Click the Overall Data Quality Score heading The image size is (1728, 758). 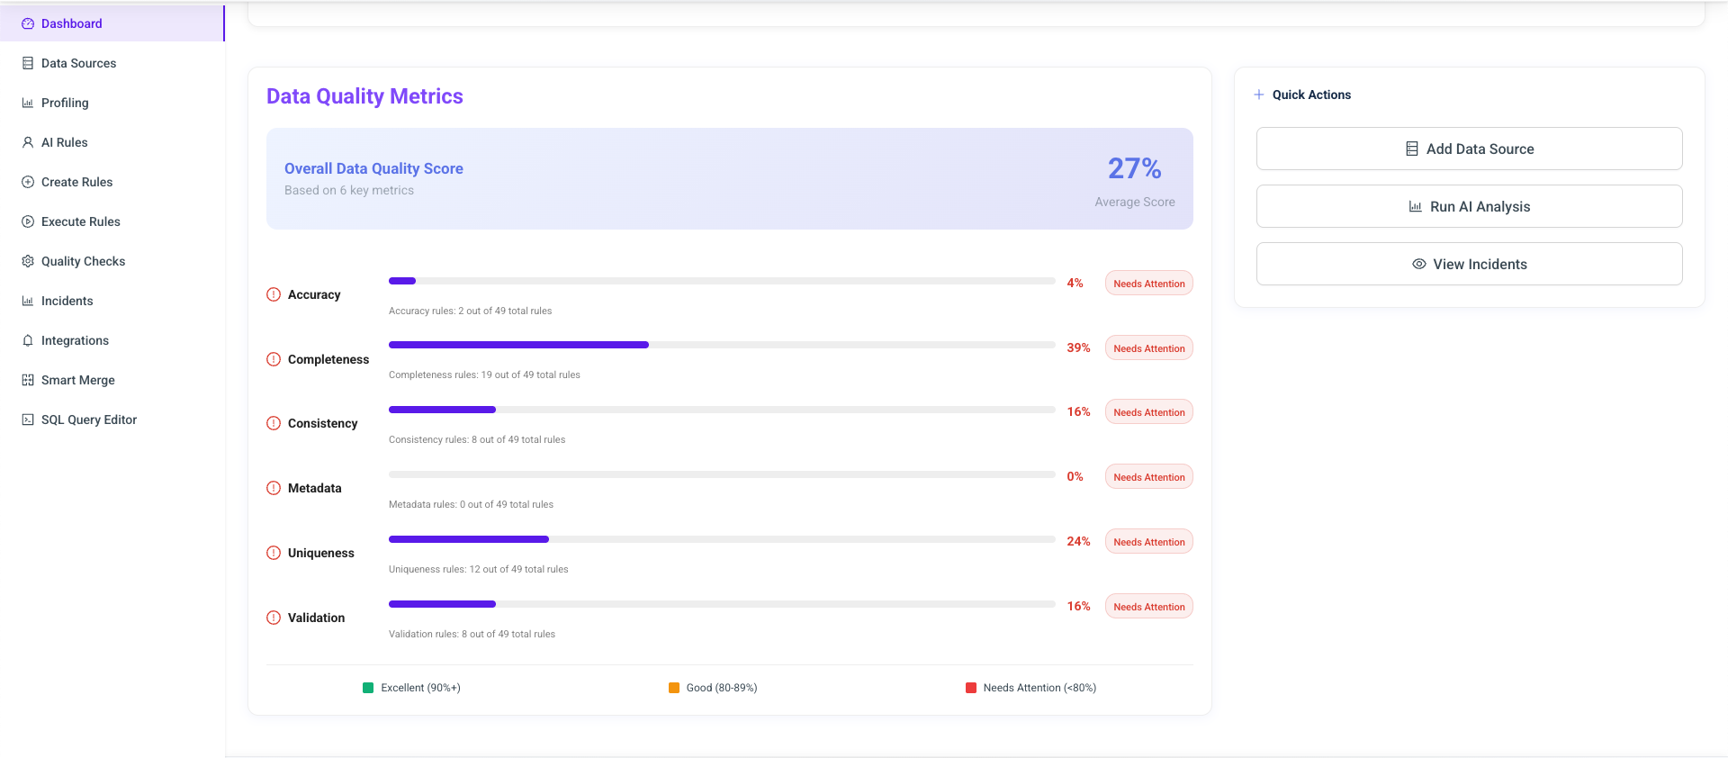coord(373,168)
